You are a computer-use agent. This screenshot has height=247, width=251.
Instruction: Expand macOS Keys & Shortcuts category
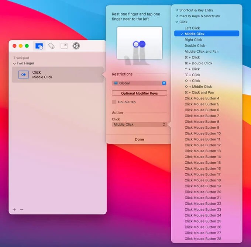click(x=177, y=16)
